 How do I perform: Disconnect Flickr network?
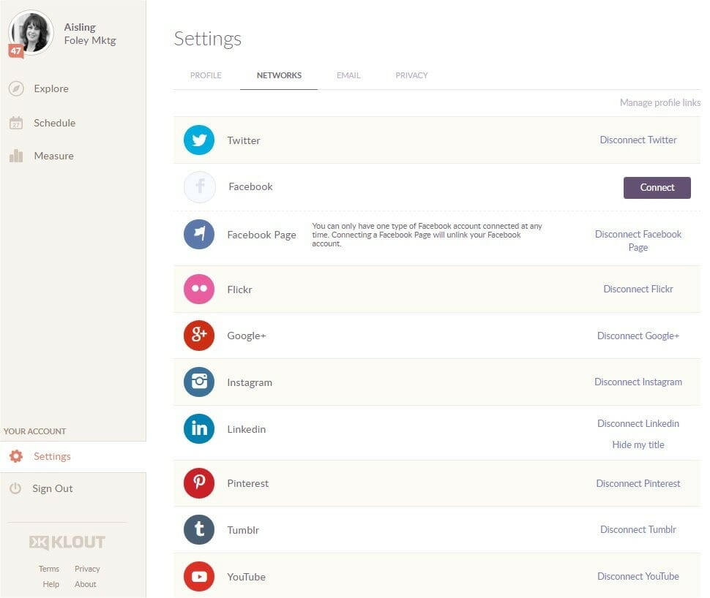(x=638, y=289)
